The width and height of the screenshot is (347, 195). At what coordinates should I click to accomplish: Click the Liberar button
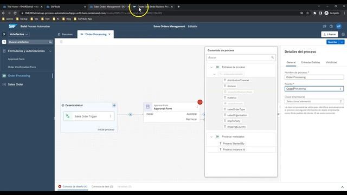tap(330, 34)
